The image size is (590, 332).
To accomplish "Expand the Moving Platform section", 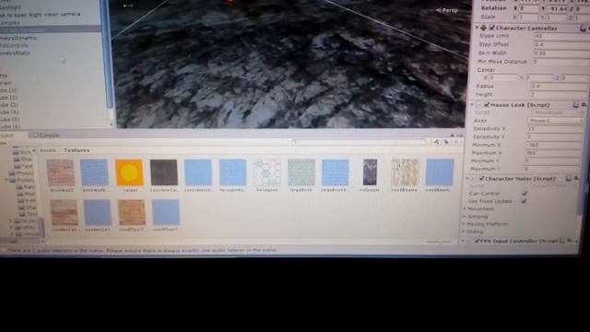I will point(464,224).
